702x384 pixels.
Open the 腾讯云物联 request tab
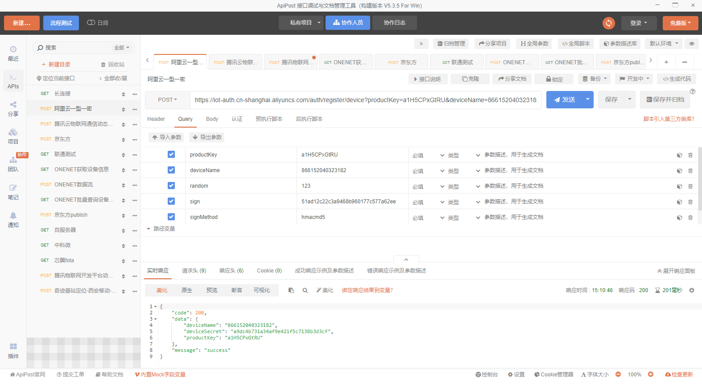pos(236,62)
